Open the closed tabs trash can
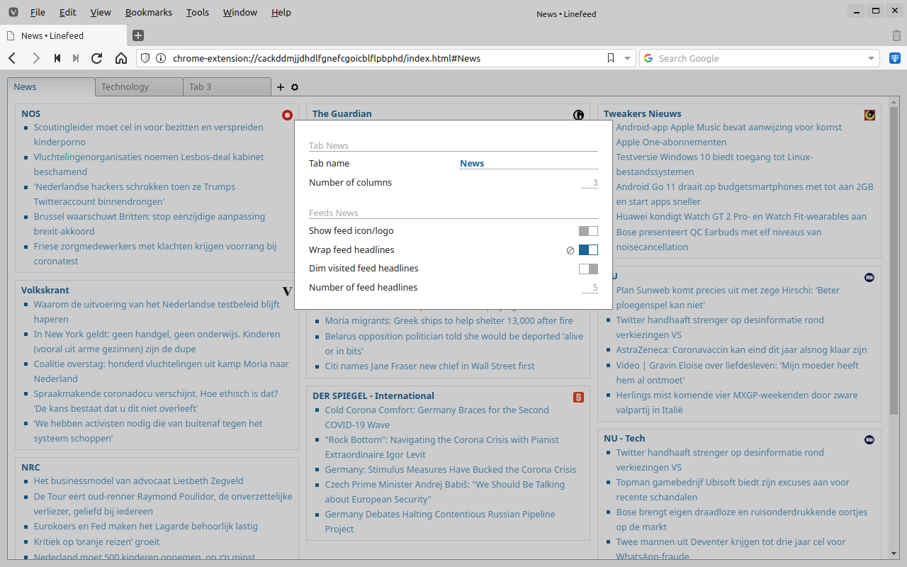Screen dimensions: 907x567 [896, 35]
